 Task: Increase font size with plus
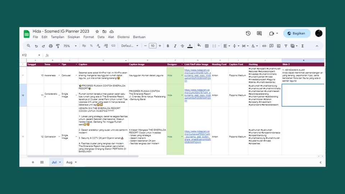tap(160, 46)
